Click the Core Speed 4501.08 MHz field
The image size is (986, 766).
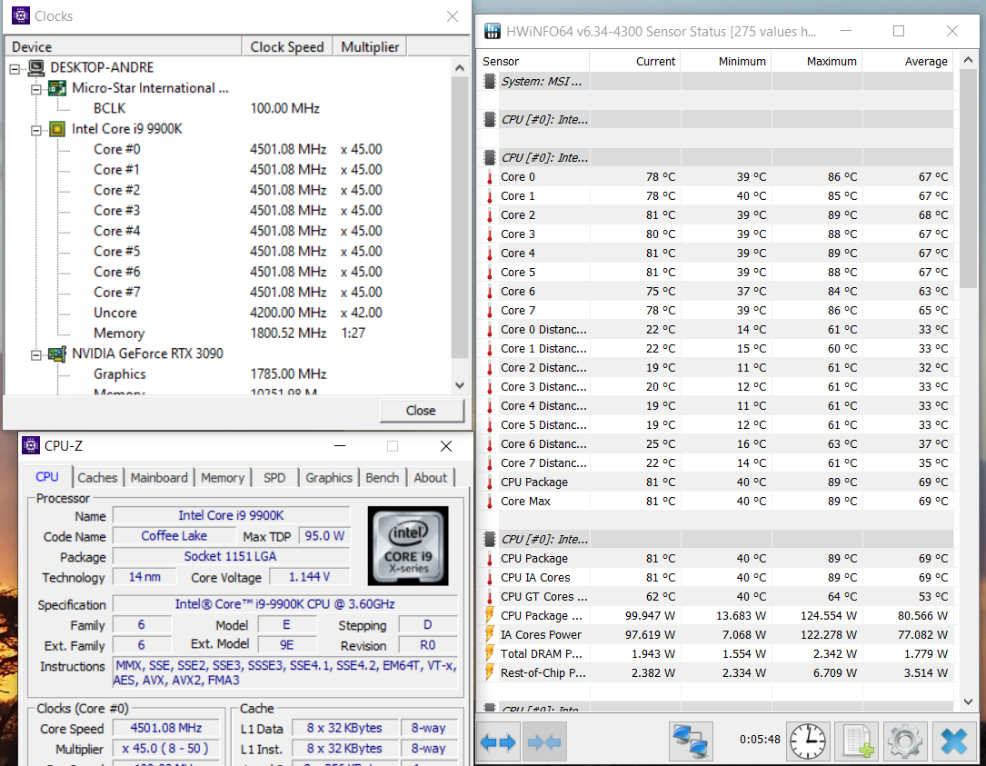166,728
